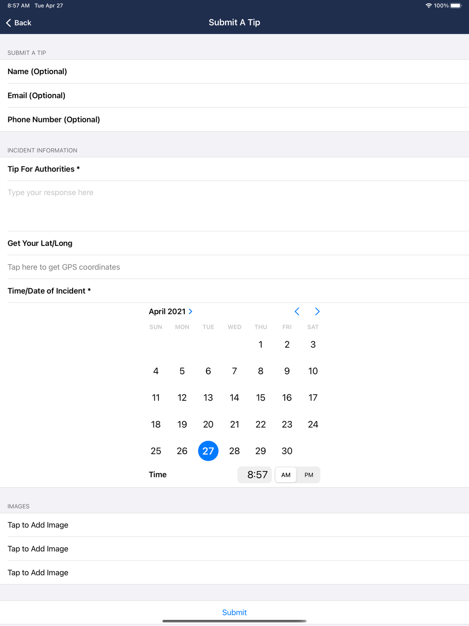
Task: Tap Wi-Fi status icon
Action: (429, 6)
